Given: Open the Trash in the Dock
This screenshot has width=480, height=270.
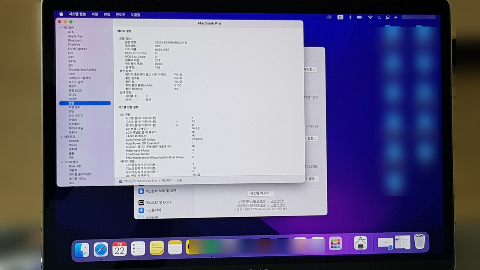Looking at the screenshot, I should point(419,242).
